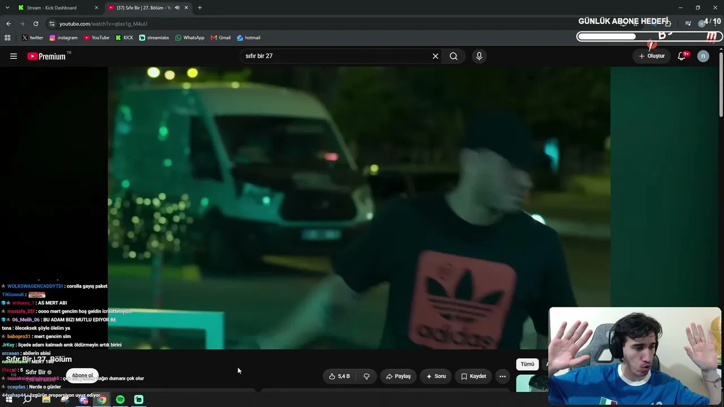This screenshot has height=407, width=724.
Task: Reload the current page
Action: tap(36, 24)
